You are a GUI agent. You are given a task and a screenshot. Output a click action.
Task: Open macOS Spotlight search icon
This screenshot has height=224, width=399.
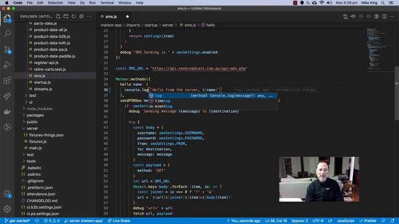click(x=383, y=2)
